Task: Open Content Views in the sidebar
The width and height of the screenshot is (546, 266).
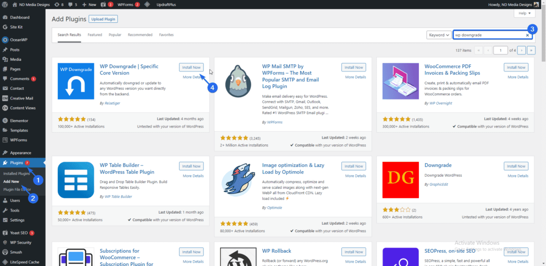Action: point(23,108)
